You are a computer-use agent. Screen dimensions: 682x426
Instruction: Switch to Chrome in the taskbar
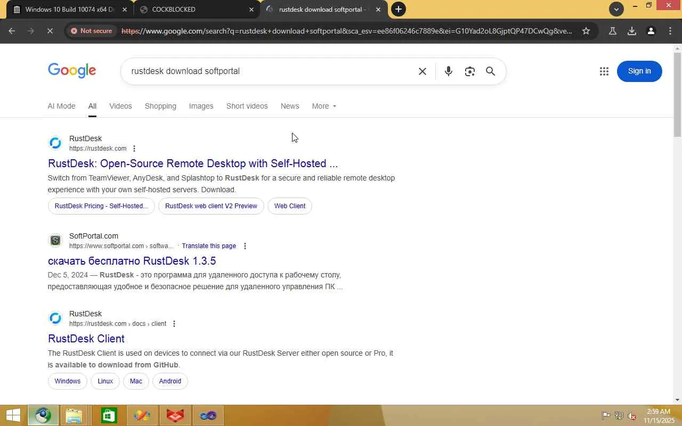tap(43, 415)
